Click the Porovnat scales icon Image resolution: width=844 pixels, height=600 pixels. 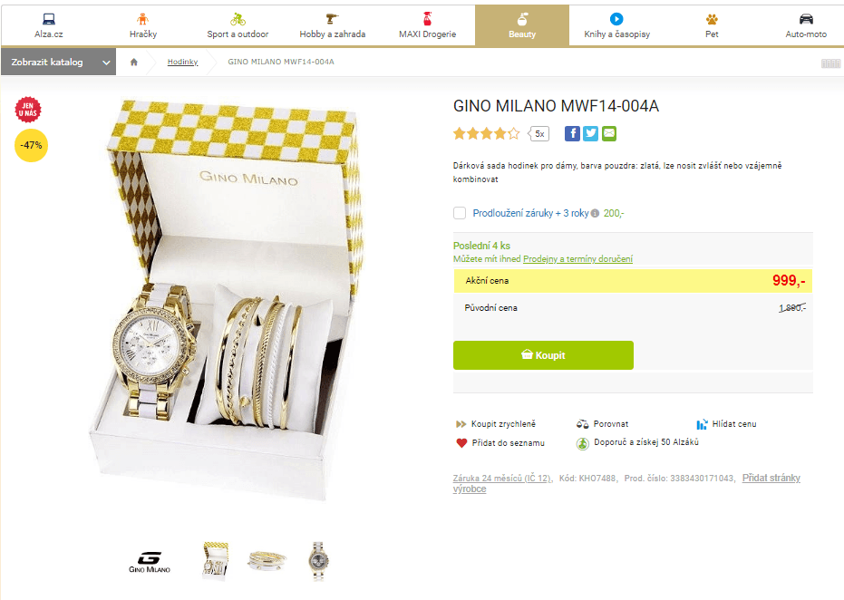point(583,423)
